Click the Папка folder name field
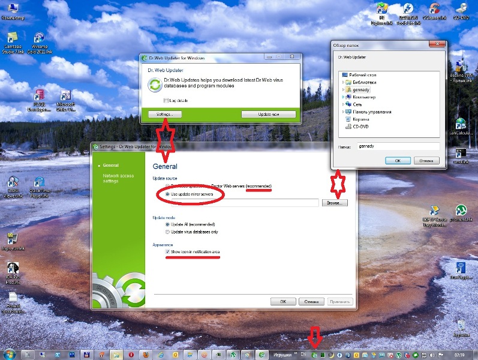The image size is (478, 360). (x=397, y=146)
